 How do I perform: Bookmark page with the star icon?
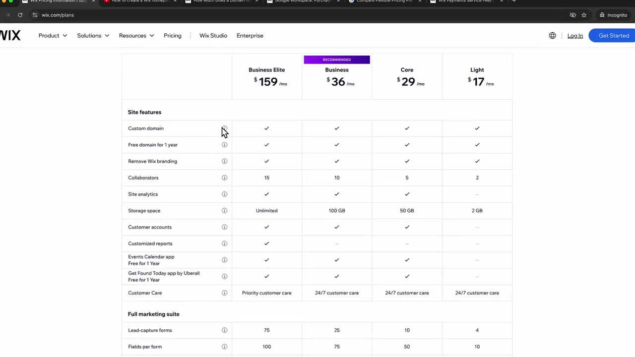[584, 15]
